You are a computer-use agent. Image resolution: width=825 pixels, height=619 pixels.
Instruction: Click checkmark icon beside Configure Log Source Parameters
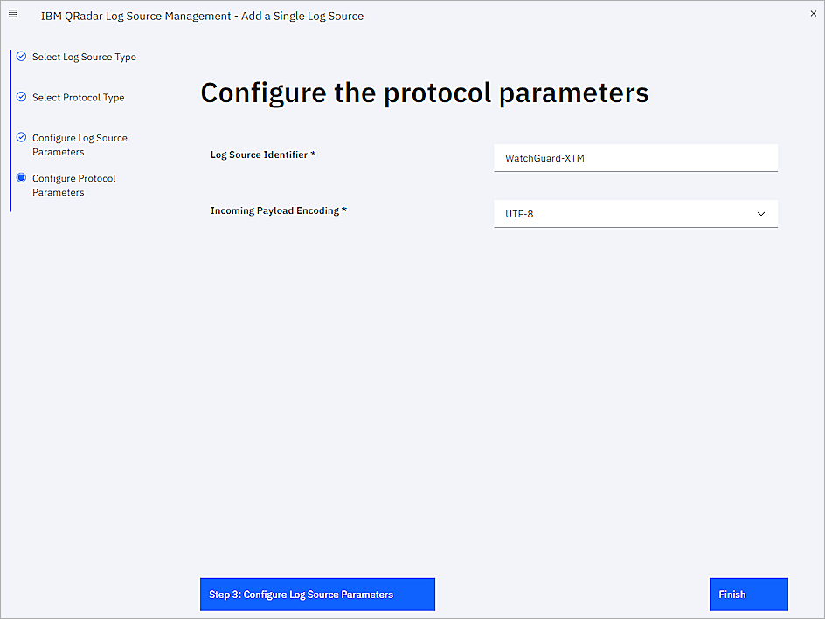pos(21,137)
